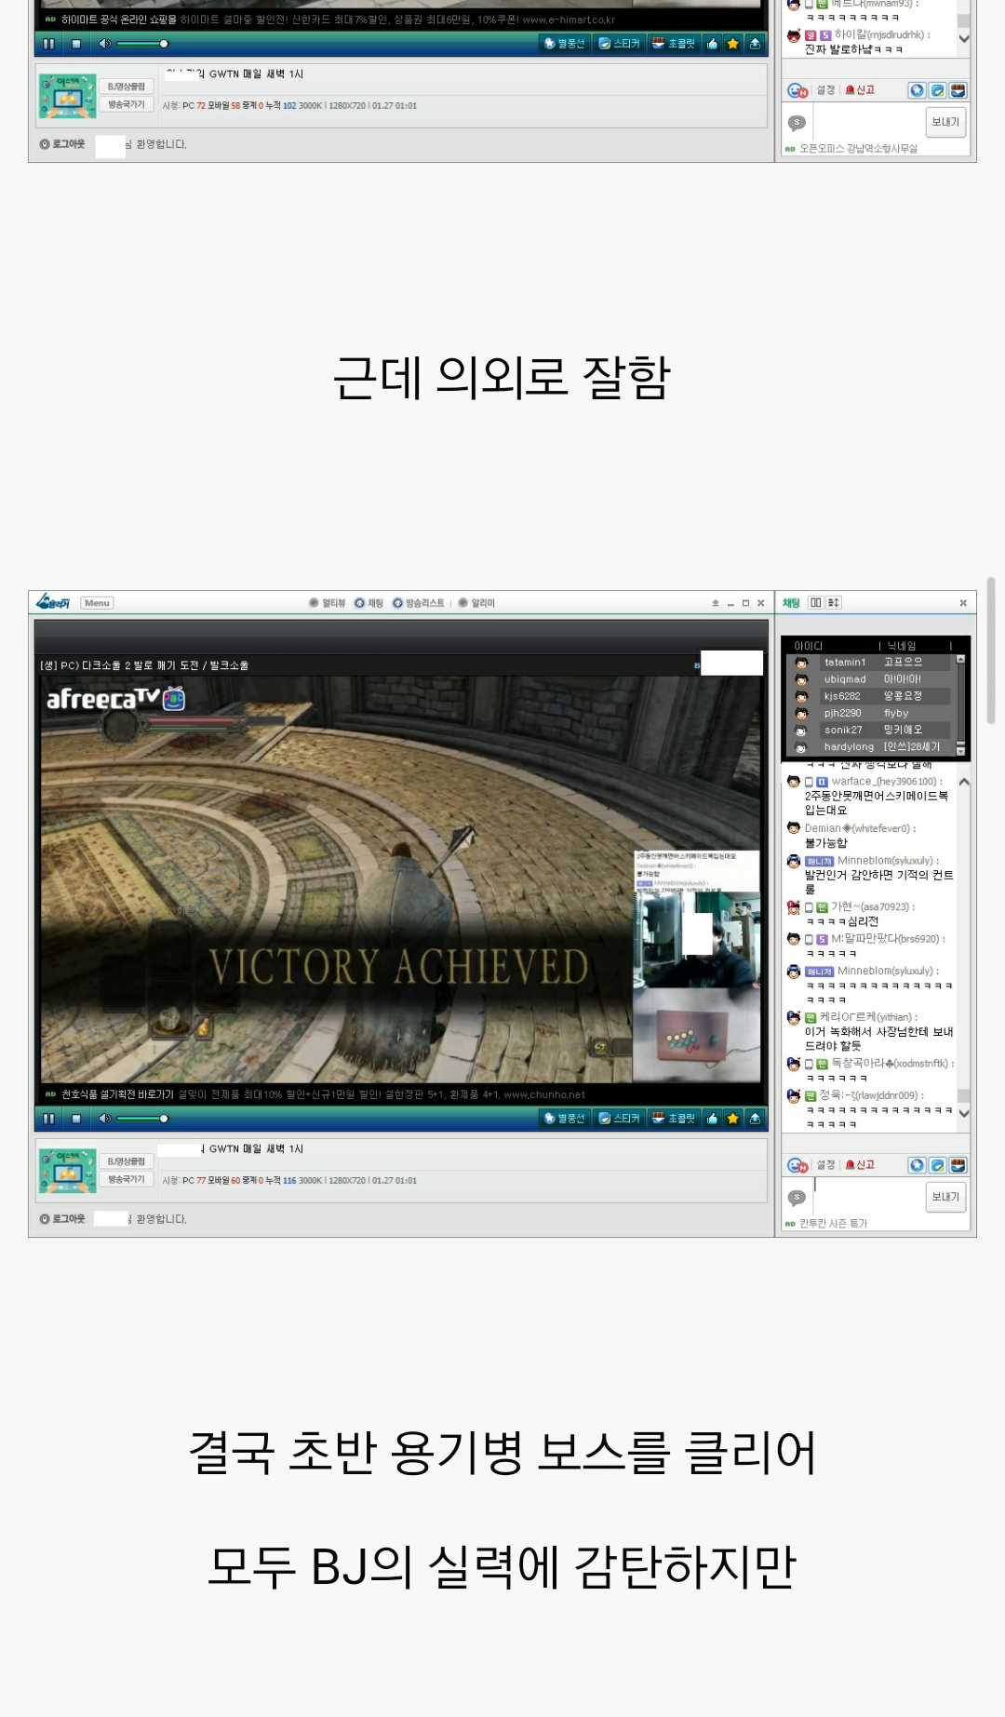This screenshot has height=1717, width=1005.
Task: Sort viewer list by 아이디 column
Action: (x=809, y=646)
